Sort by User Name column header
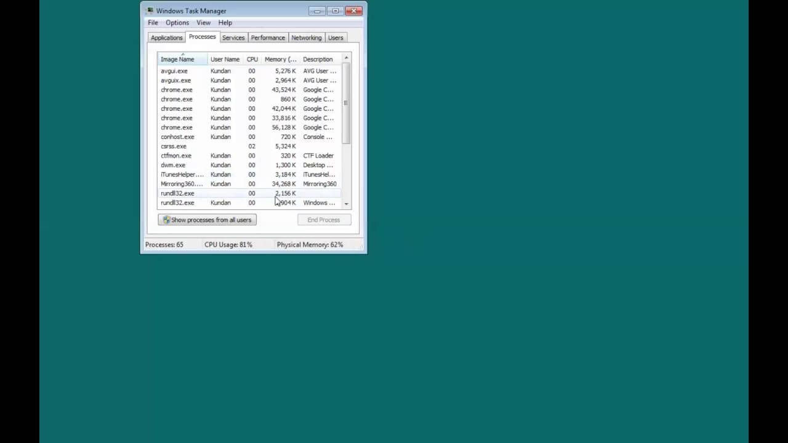This screenshot has width=788, height=443. (225, 59)
